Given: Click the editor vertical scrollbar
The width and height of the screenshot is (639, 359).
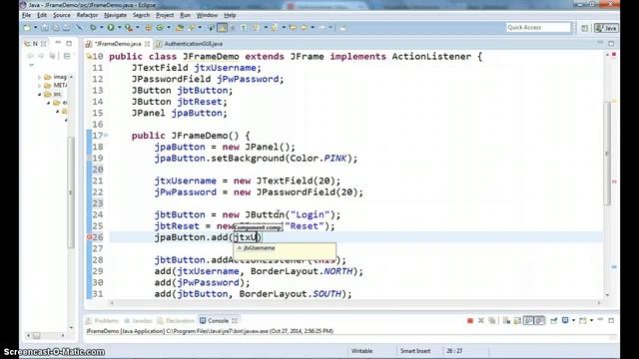Looking at the screenshot, I should pyautogui.click(x=607, y=153).
